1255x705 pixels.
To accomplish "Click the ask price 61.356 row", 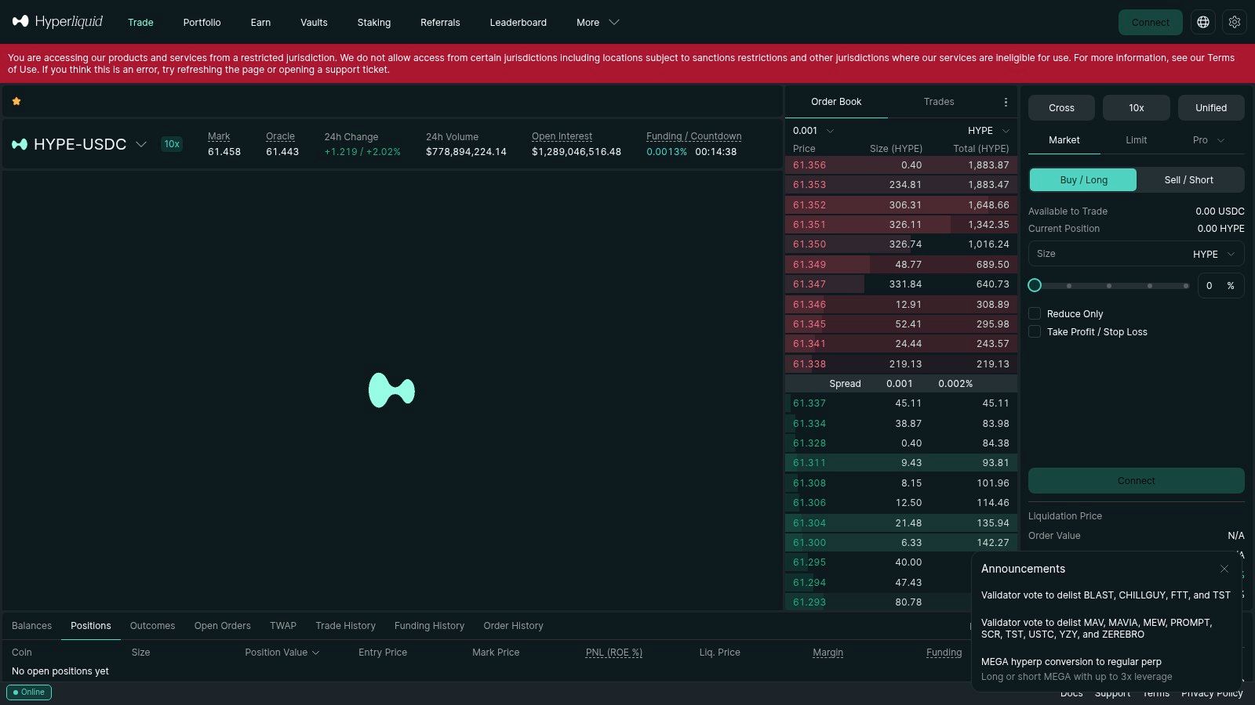I will [x=901, y=165].
